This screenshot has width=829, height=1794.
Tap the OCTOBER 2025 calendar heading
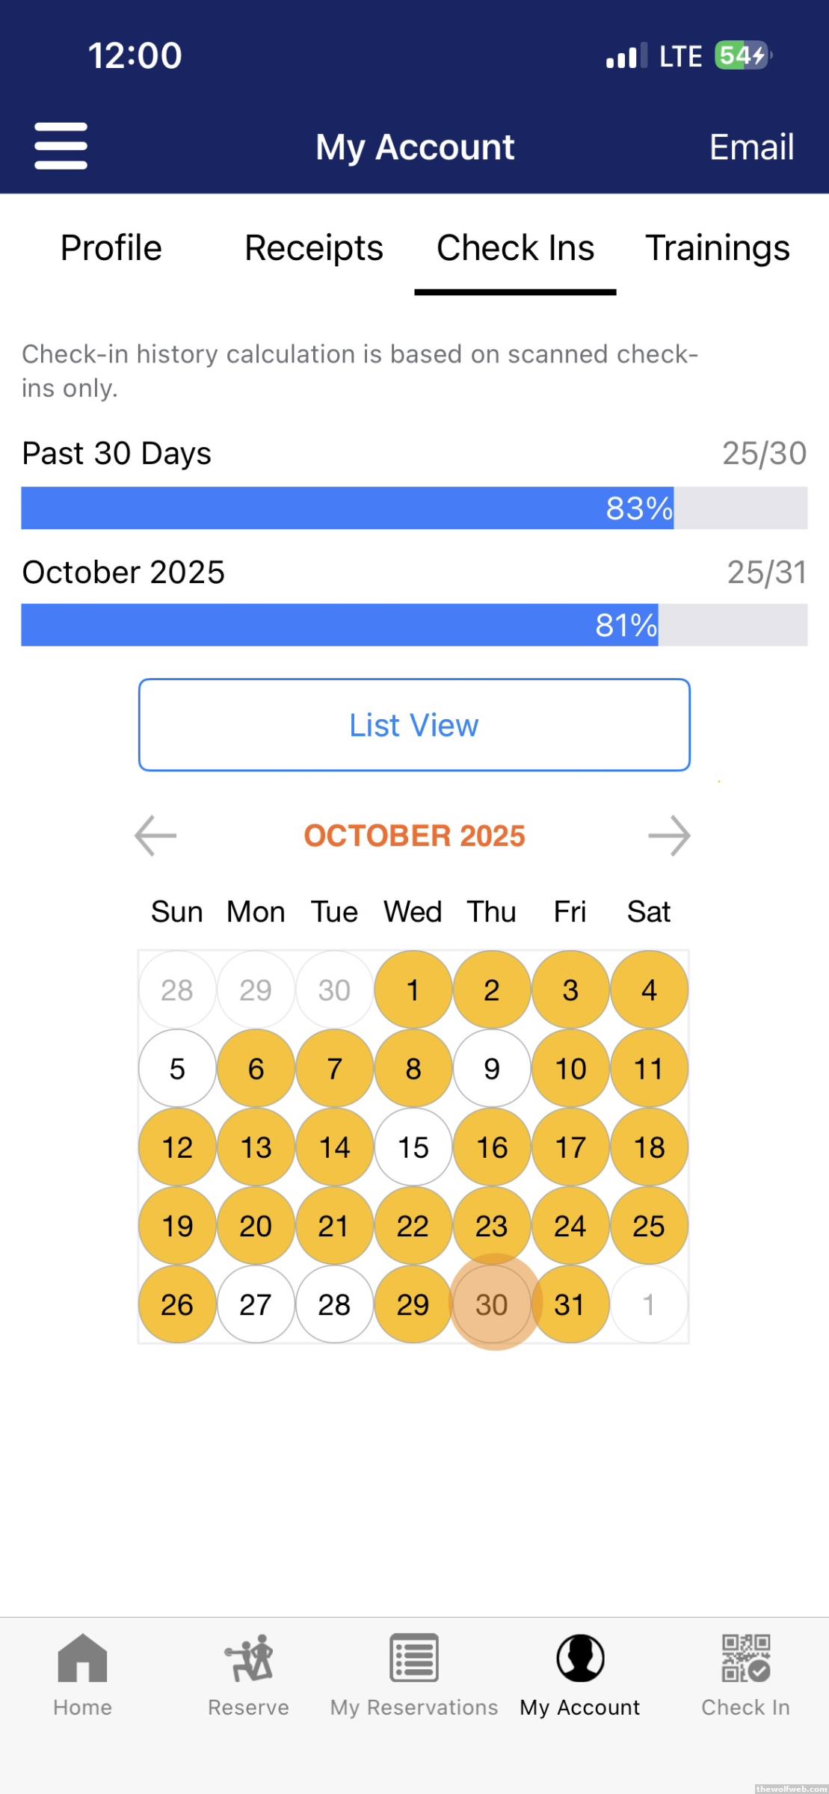(414, 836)
